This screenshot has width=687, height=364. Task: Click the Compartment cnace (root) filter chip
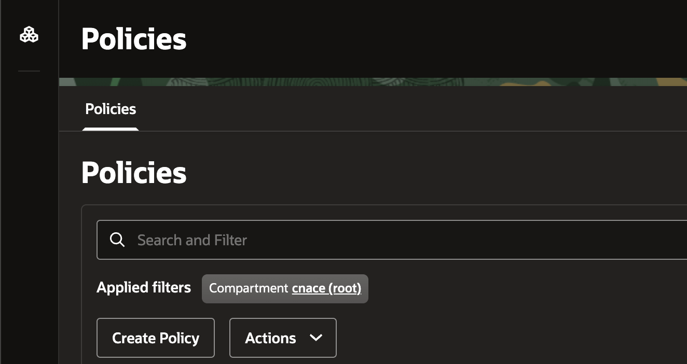(284, 288)
